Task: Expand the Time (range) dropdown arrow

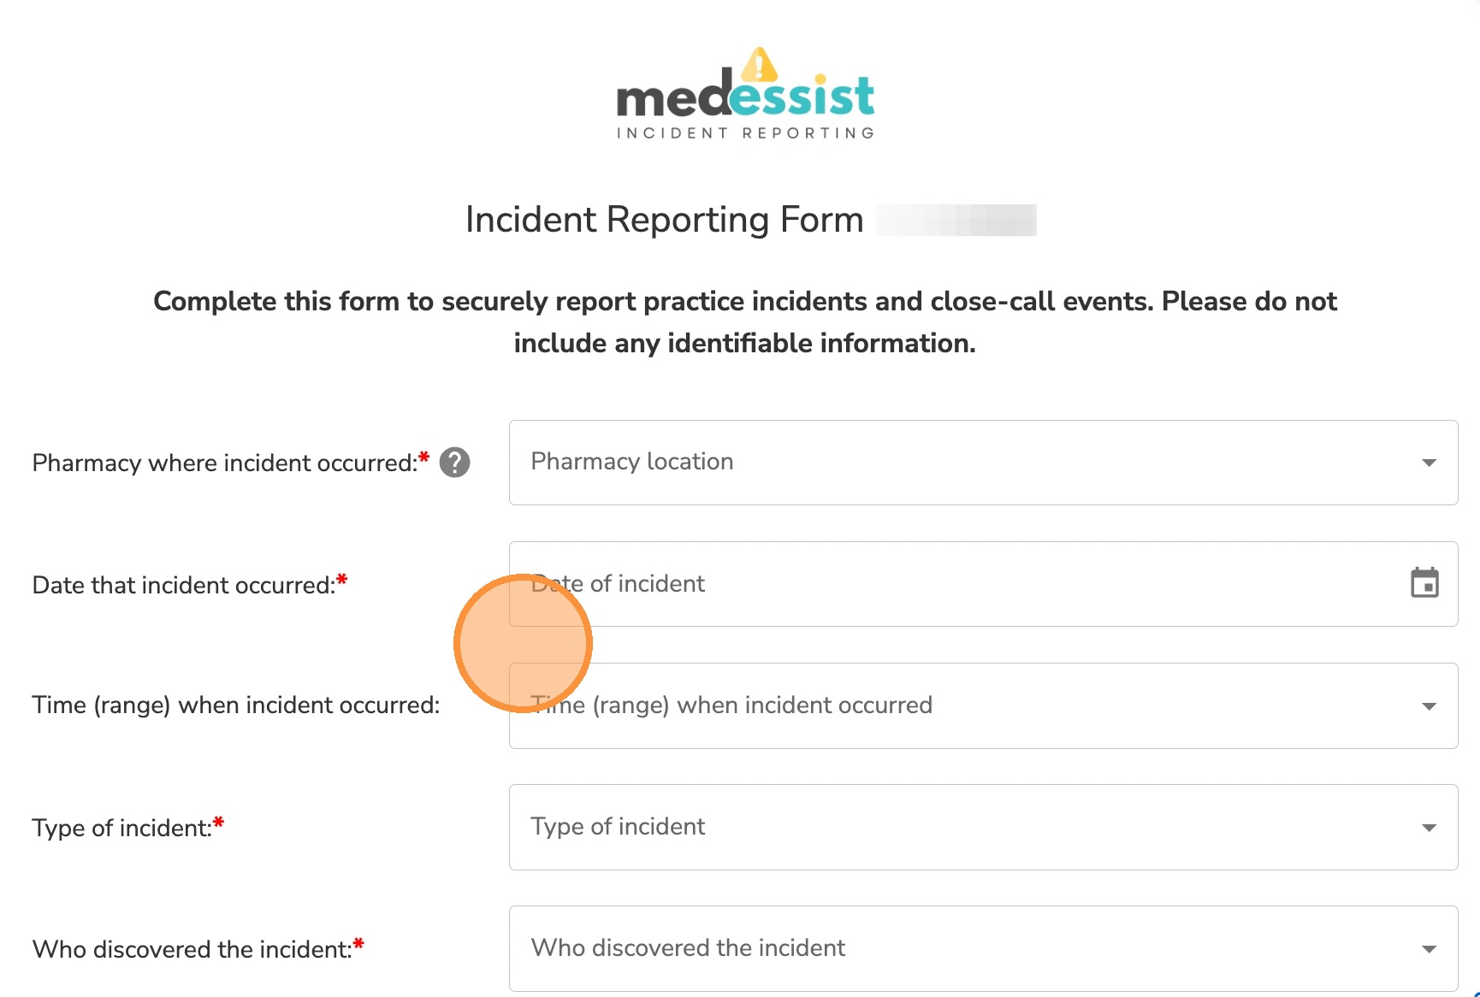Action: coord(1428,706)
